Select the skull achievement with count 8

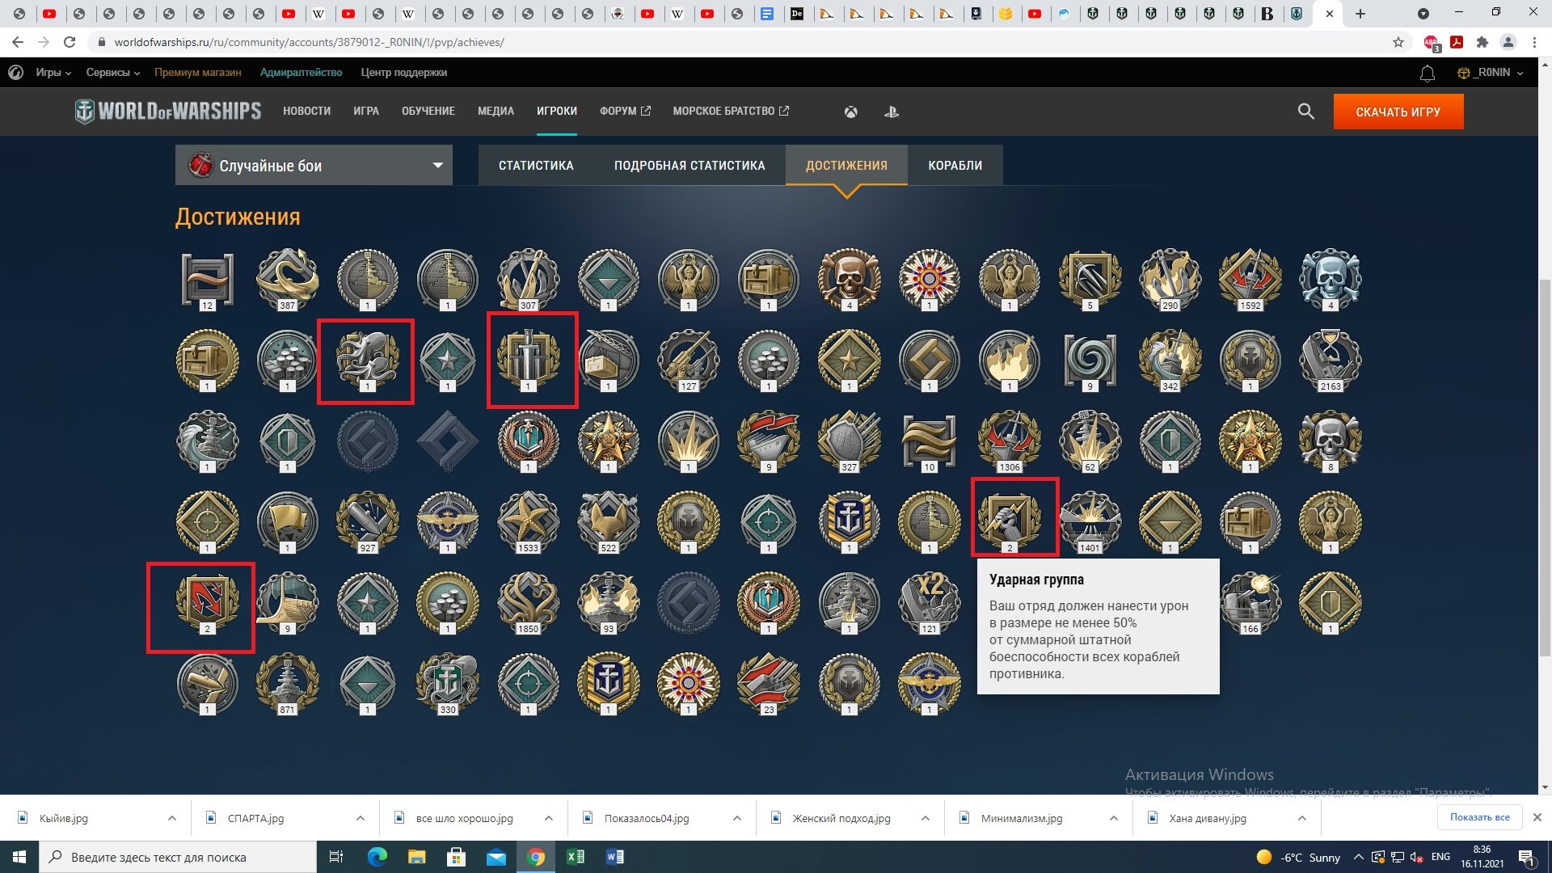click(x=1330, y=441)
